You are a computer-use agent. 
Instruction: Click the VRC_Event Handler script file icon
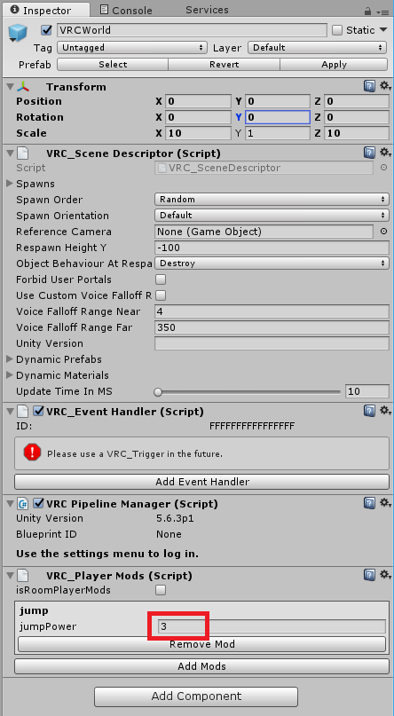[23, 412]
